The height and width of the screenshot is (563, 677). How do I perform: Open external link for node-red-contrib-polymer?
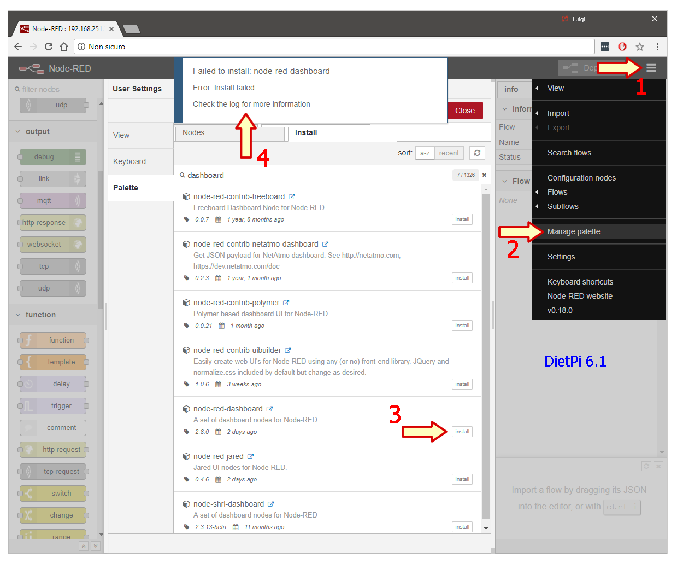point(286,303)
